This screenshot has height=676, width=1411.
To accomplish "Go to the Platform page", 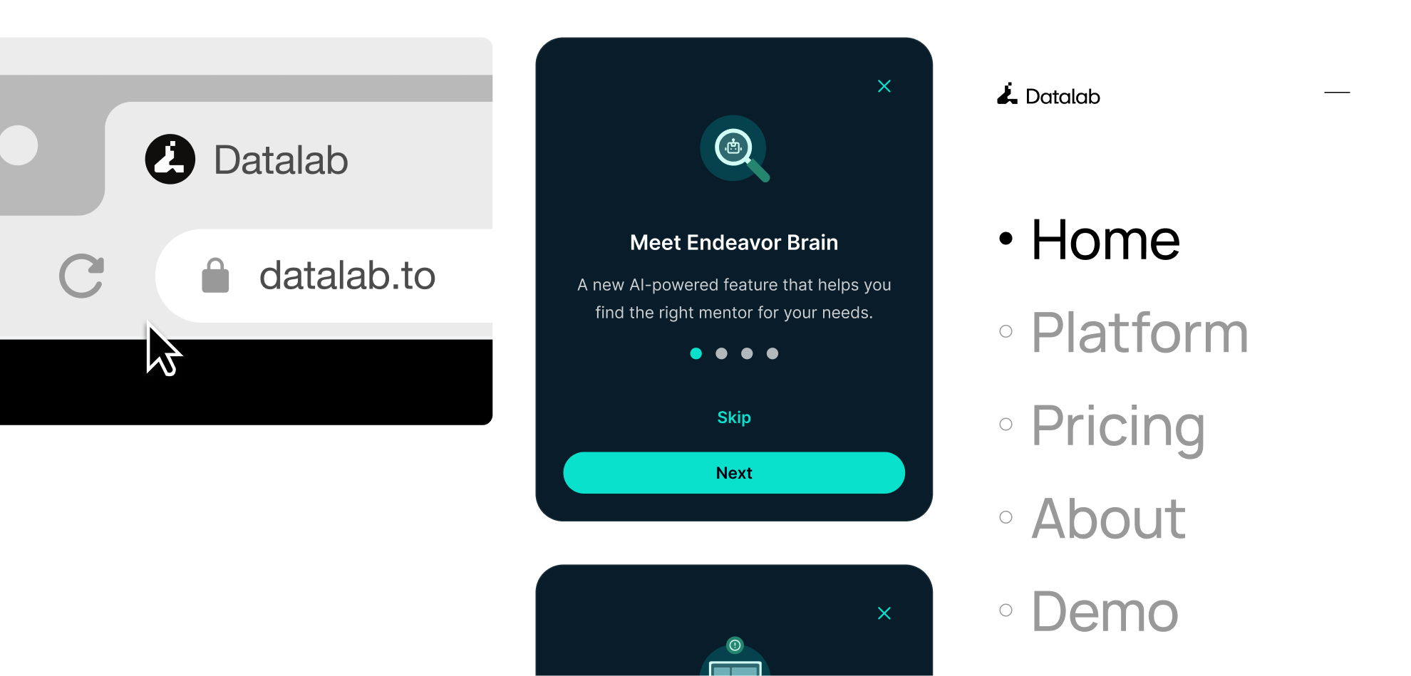I will tap(1139, 333).
